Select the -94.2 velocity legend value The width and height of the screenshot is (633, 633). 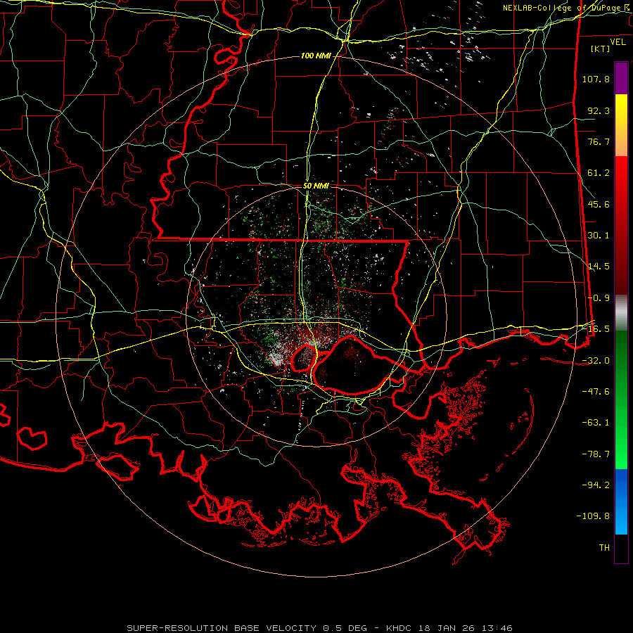(x=596, y=485)
